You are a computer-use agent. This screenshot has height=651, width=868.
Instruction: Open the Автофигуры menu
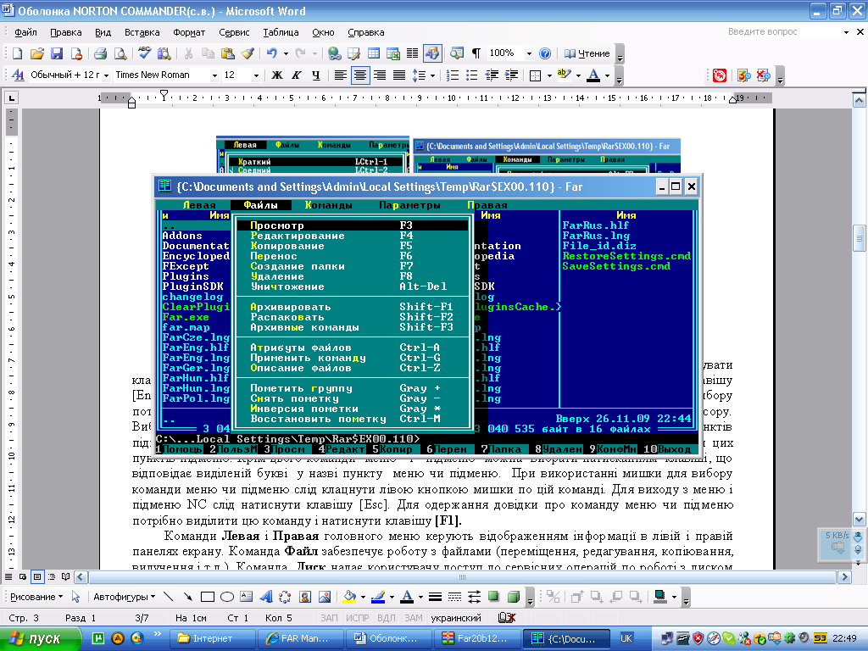click(x=124, y=597)
